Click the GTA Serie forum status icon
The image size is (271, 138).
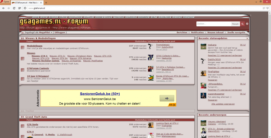tap(23, 126)
